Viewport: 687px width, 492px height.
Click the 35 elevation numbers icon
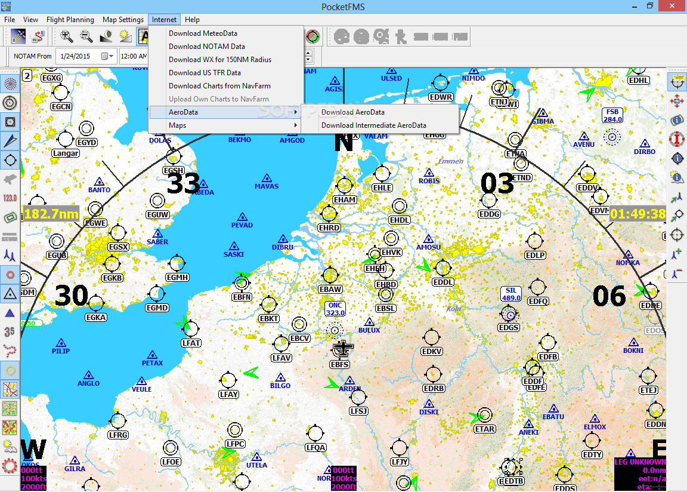tap(10, 332)
